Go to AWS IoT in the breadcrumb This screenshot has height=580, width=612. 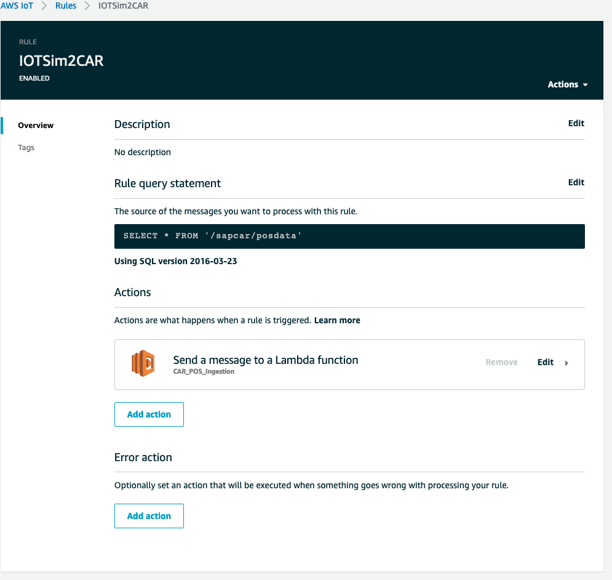pos(17,6)
